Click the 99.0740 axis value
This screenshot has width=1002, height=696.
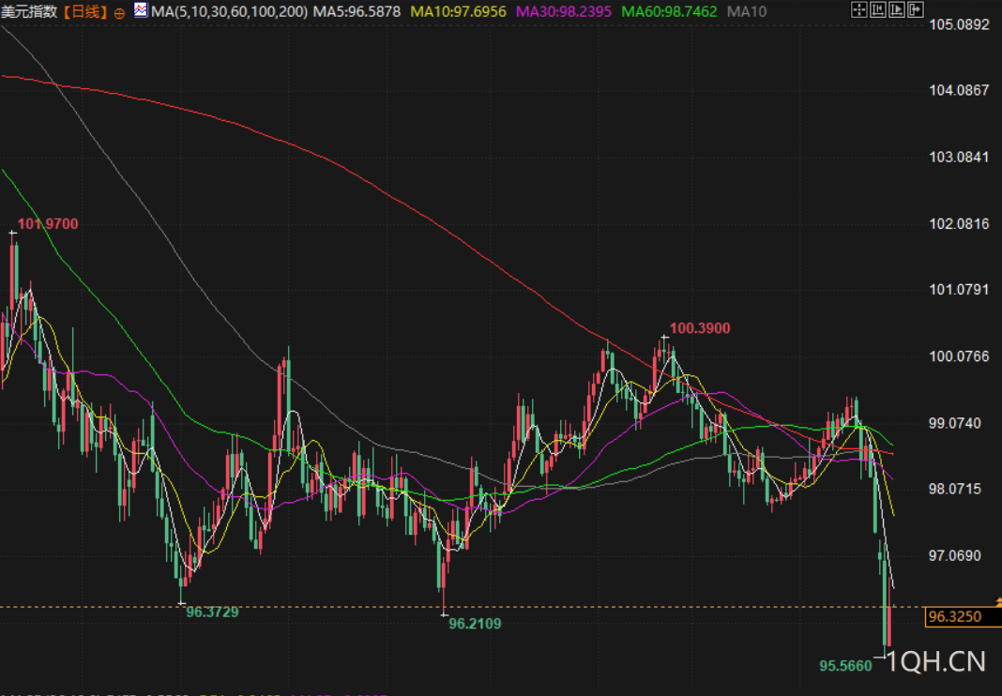pyautogui.click(x=954, y=424)
